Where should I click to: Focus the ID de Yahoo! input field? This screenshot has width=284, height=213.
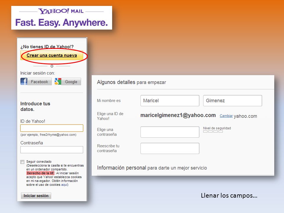point(52,128)
